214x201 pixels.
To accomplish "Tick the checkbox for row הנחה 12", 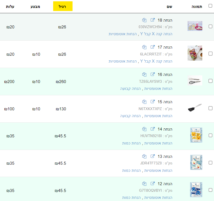I will [x=210, y=190].
